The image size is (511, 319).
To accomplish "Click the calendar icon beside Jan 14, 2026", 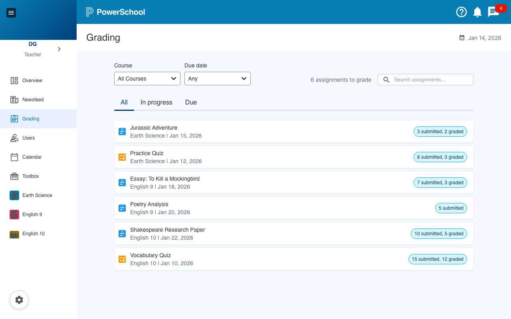I will pyautogui.click(x=462, y=38).
